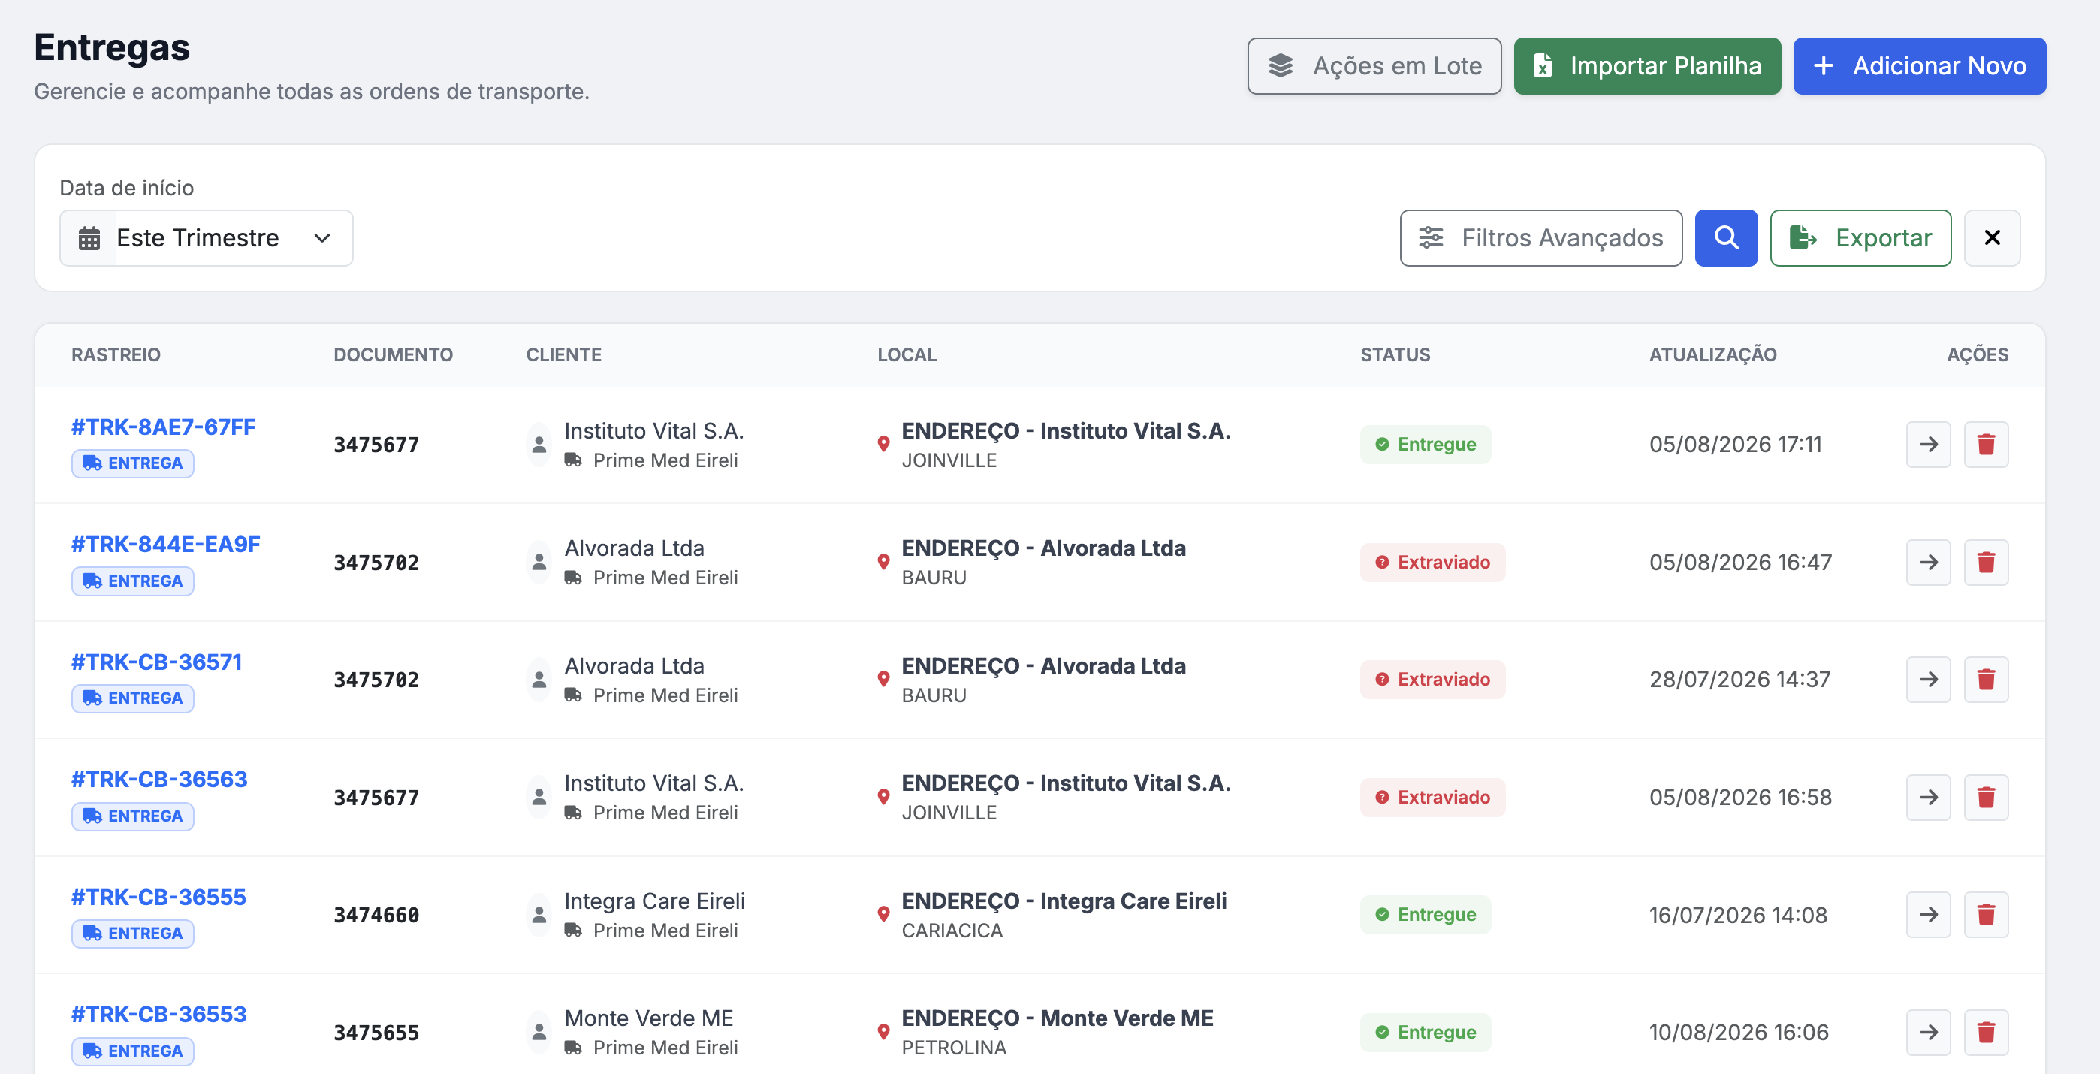The image size is (2100, 1074).
Task: Click ENTREGA badge under #TRK-8AE7-67FF
Action: [x=133, y=463]
